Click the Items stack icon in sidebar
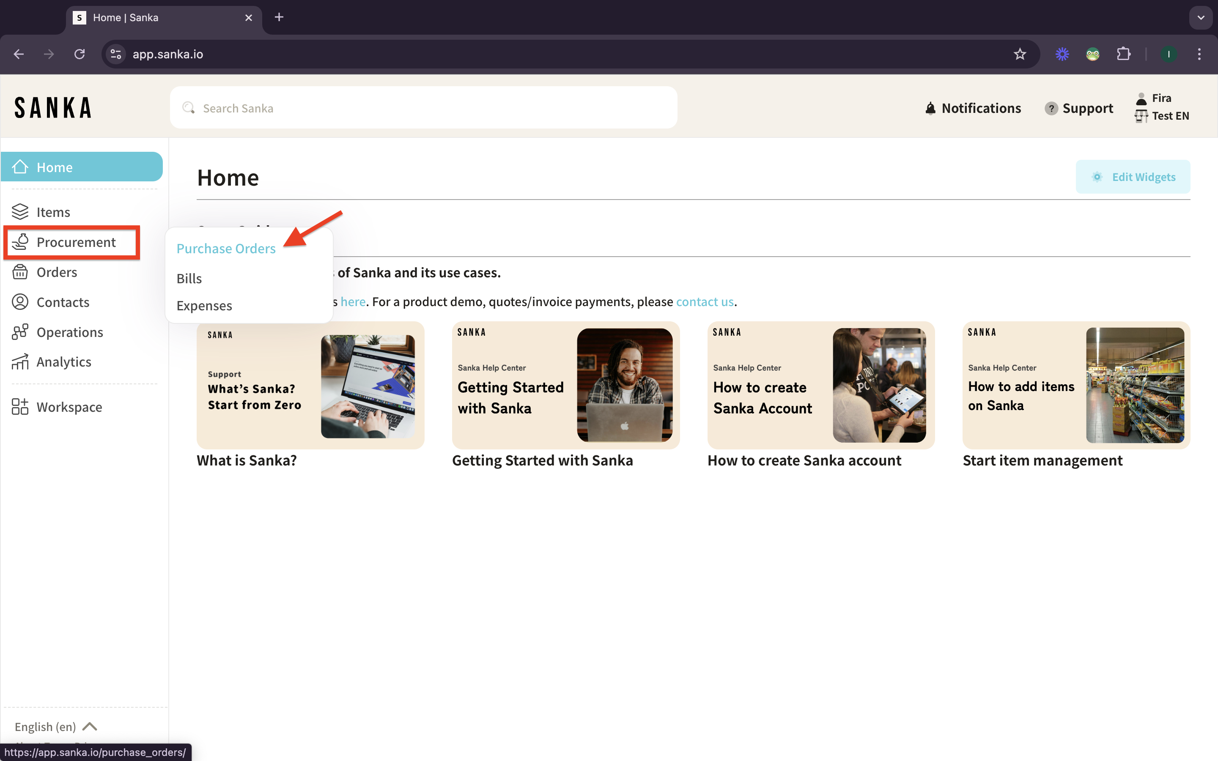This screenshot has width=1218, height=761. tap(20, 212)
